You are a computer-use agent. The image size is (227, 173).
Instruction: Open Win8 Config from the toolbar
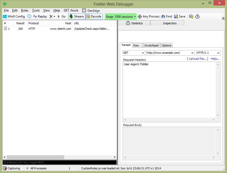(x=14, y=16)
